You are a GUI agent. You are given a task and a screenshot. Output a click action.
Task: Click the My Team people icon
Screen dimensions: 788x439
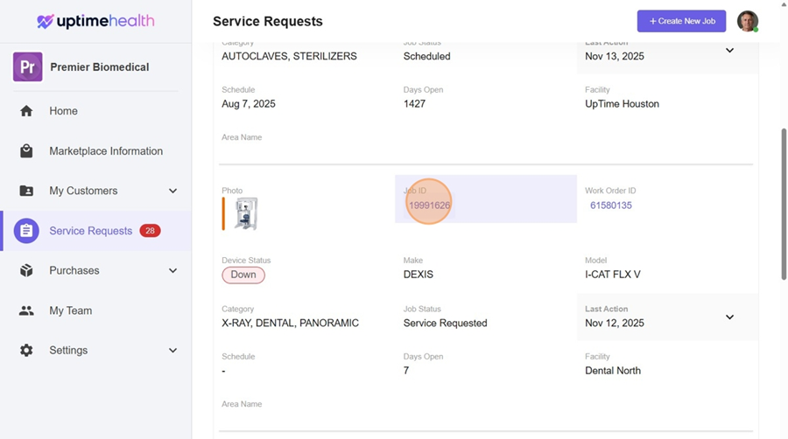(26, 310)
